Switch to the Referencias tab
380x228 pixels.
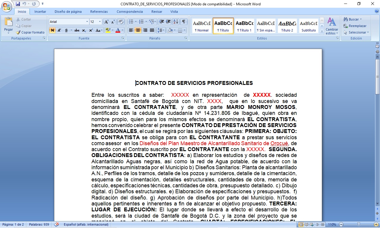tap(99, 12)
